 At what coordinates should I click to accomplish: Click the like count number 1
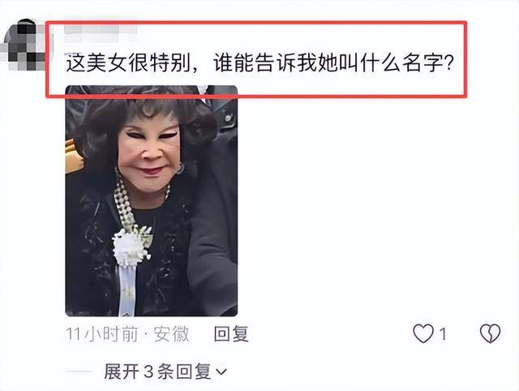(443, 333)
